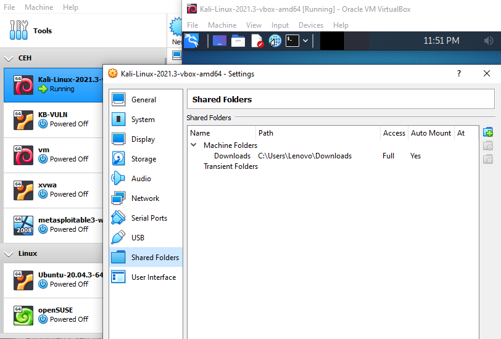The width and height of the screenshot is (501, 339).
Task: Collapse the Machine Folders tree node
Action: [193, 145]
